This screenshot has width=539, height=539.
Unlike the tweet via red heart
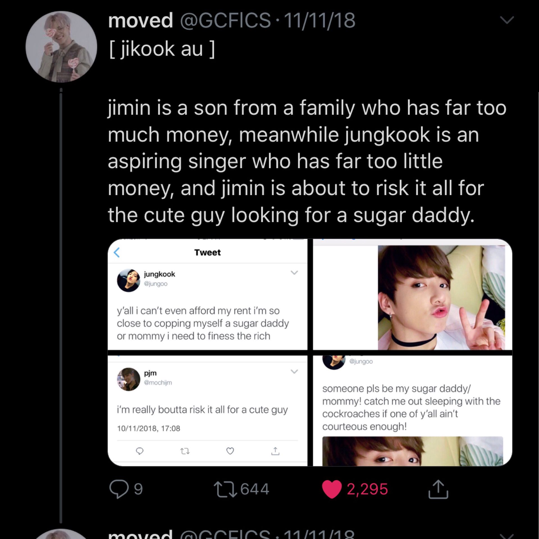pos(332,489)
